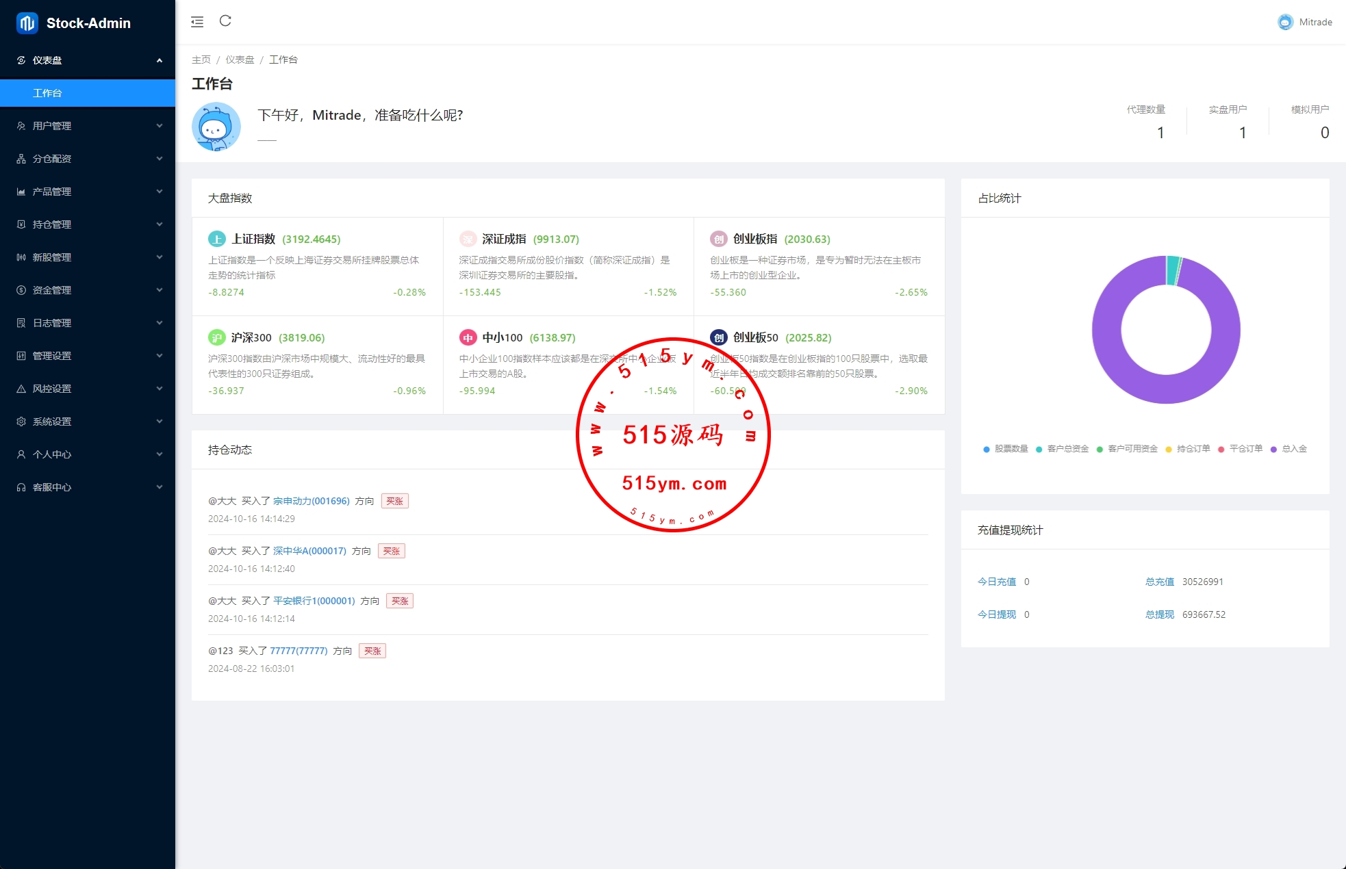Toggle the 股票数量 legend item in chart
The image size is (1346, 869).
coord(1005,449)
